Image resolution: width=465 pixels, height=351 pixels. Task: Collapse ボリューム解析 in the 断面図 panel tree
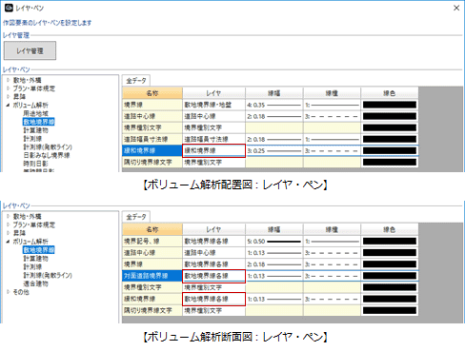point(9,242)
